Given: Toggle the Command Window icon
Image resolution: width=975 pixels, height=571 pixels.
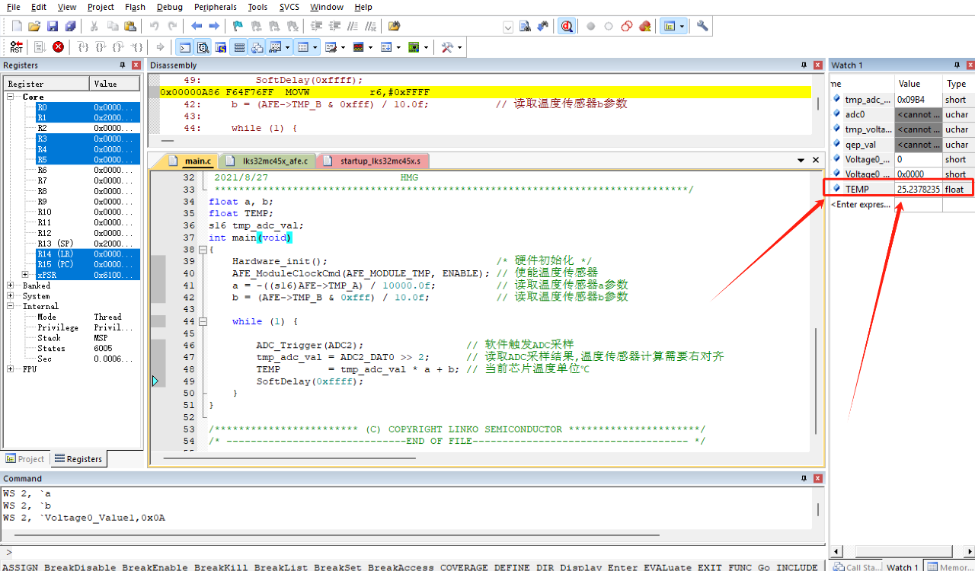Looking at the screenshot, I should tap(184, 46).
